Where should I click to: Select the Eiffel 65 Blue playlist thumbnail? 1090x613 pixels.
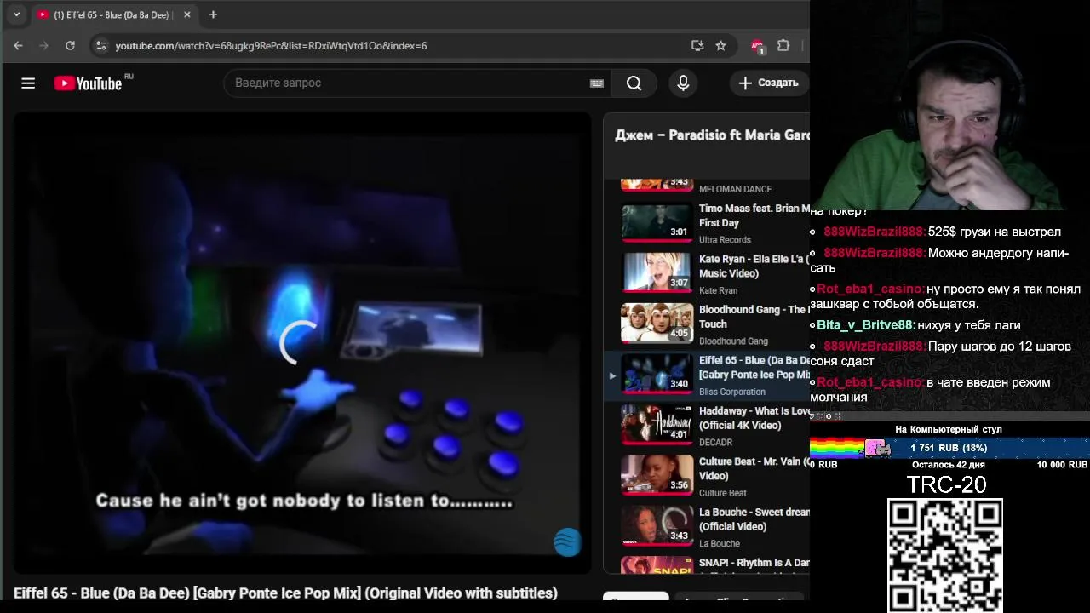click(x=657, y=375)
